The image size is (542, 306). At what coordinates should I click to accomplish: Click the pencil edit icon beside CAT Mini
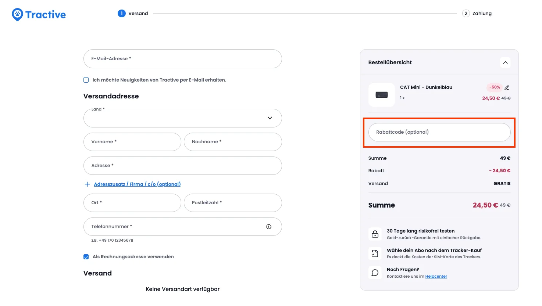pos(506,87)
